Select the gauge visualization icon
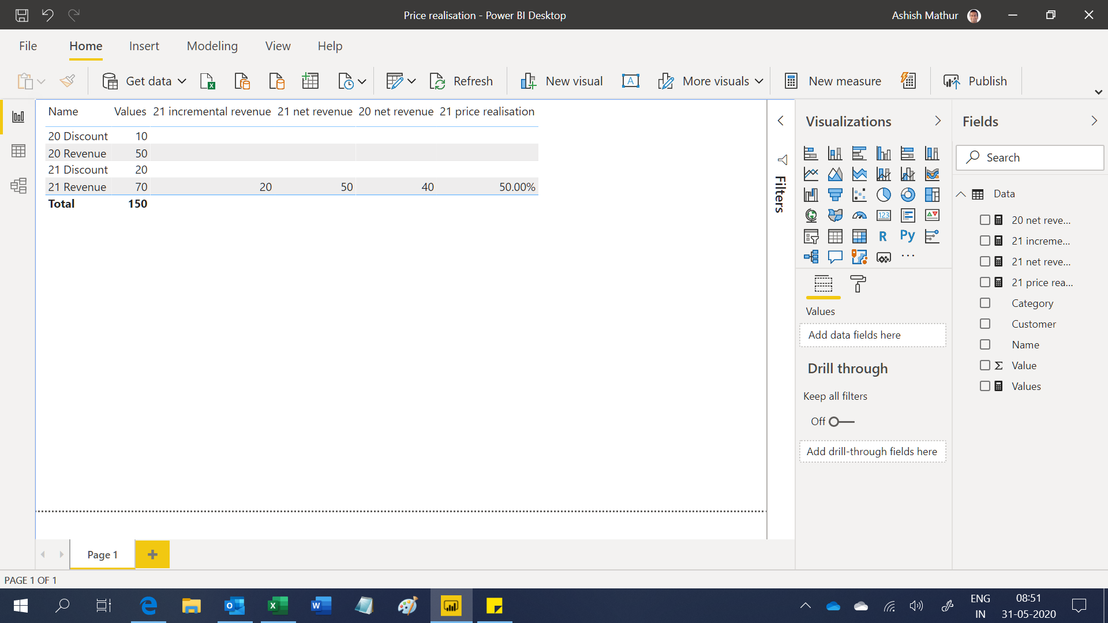Image resolution: width=1108 pixels, height=623 pixels. point(859,216)
